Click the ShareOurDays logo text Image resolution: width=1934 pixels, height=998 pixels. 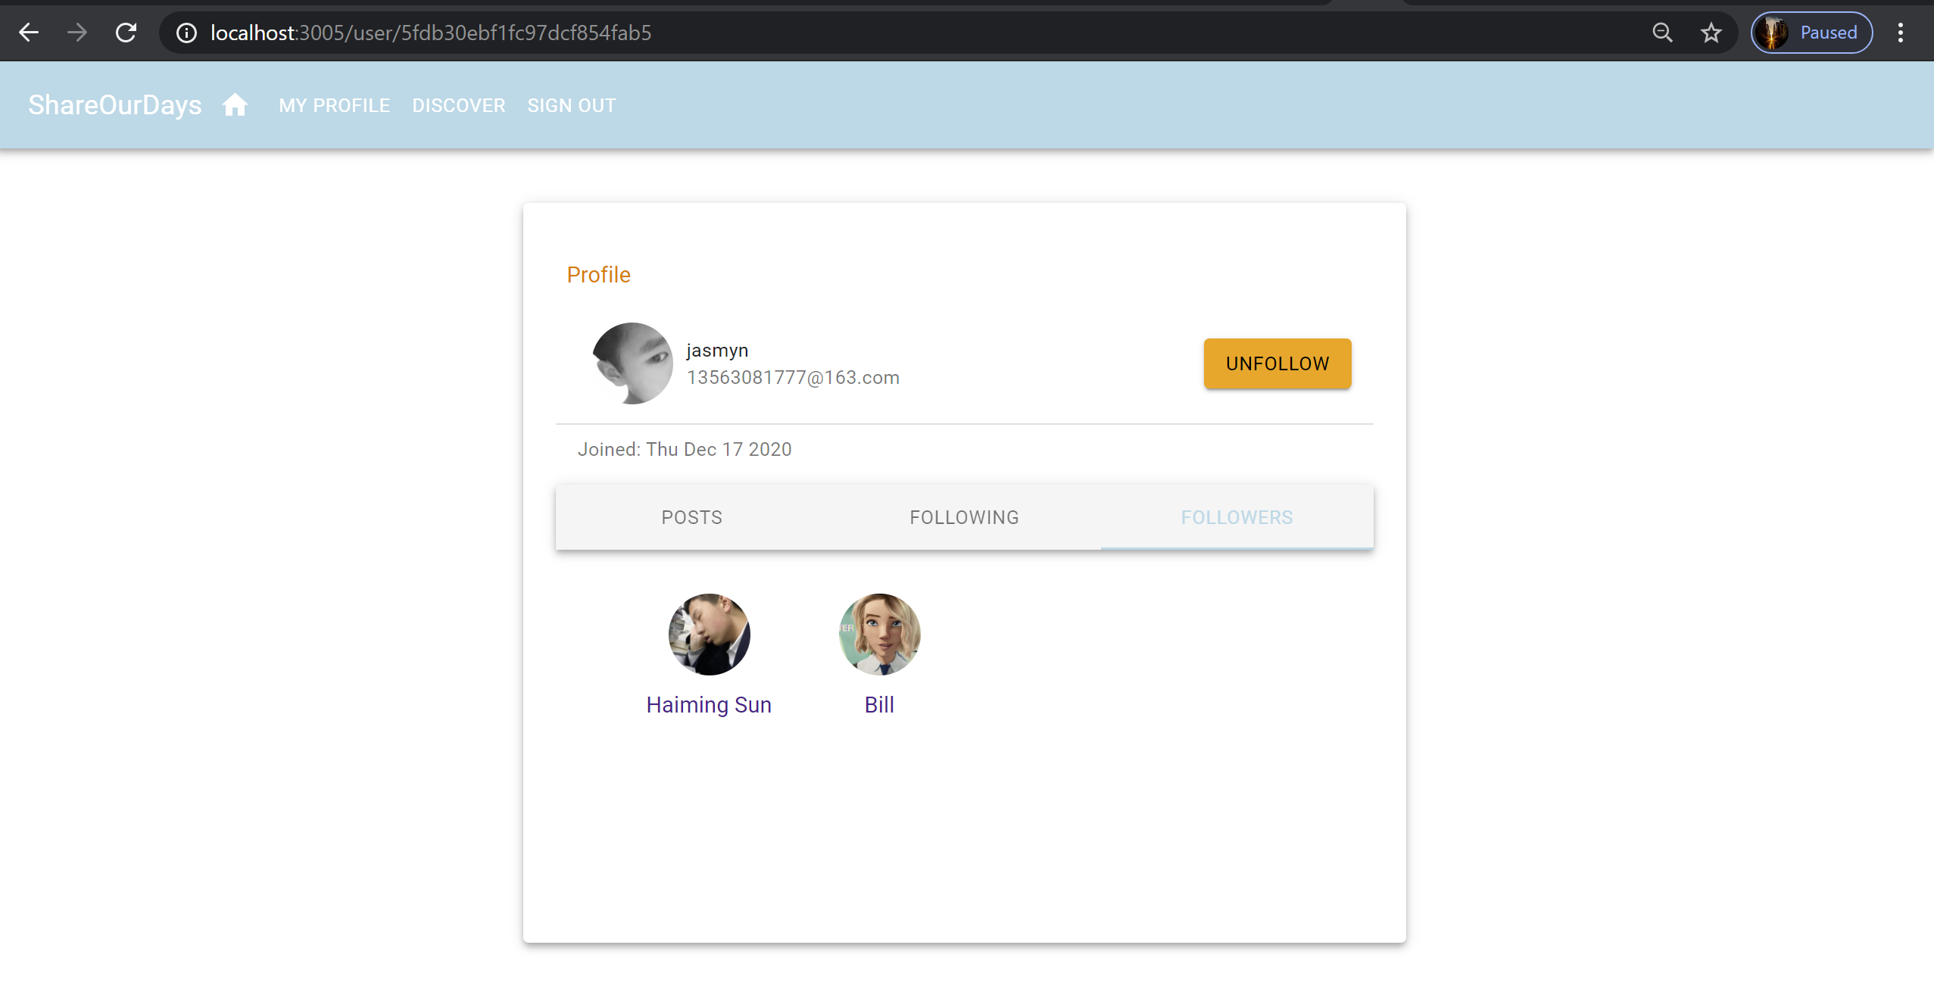coord(115,104)
